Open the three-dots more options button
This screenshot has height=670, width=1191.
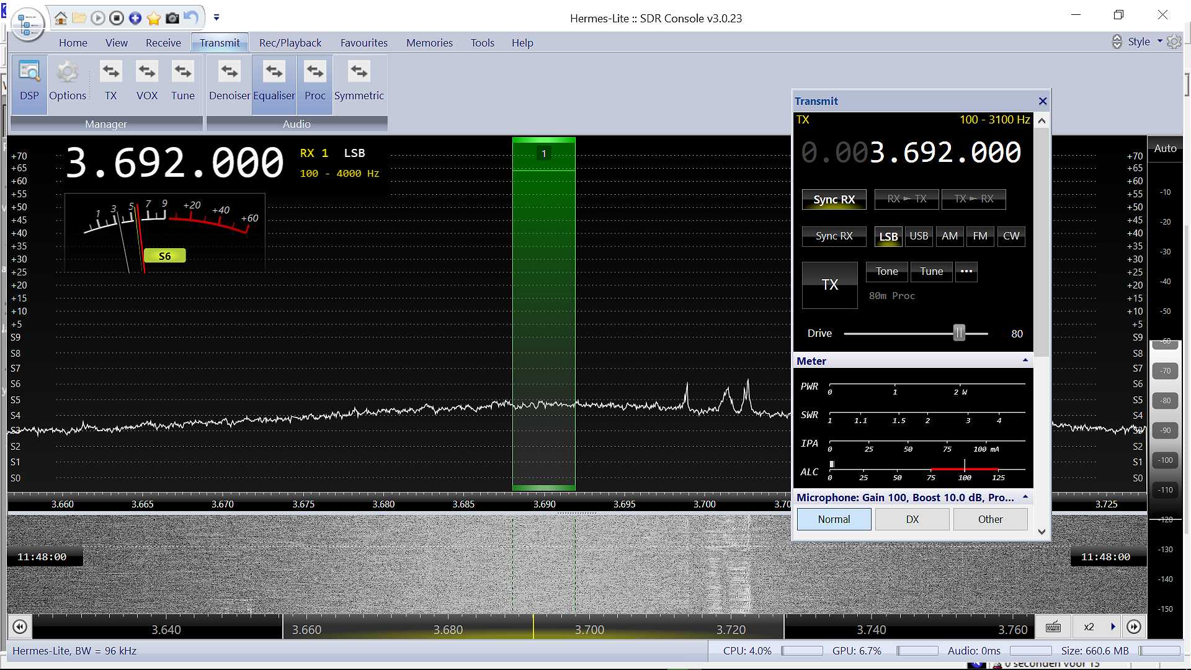(966, 272)
